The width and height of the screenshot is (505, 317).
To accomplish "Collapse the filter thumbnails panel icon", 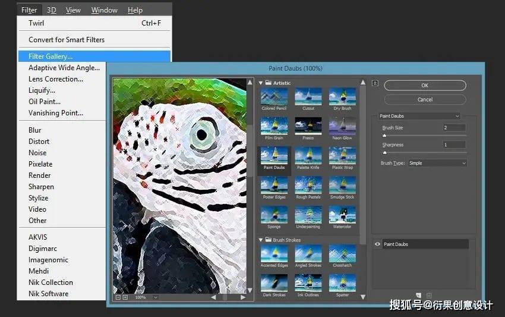I will pyautogui.click(x=375, y=83).
